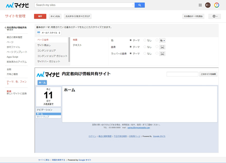Select なし radio for 色
Screen dimensions: 226x163
[x=145, y=40]
